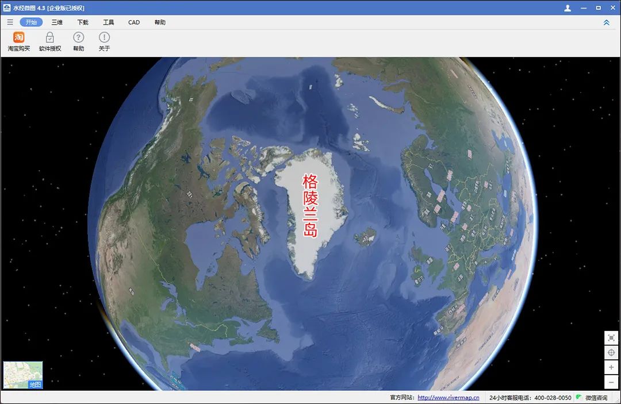The height and width of the screenshot is (404, 621).
Task: Open the www.rivermap.cn website link
Action: point(448,398)
